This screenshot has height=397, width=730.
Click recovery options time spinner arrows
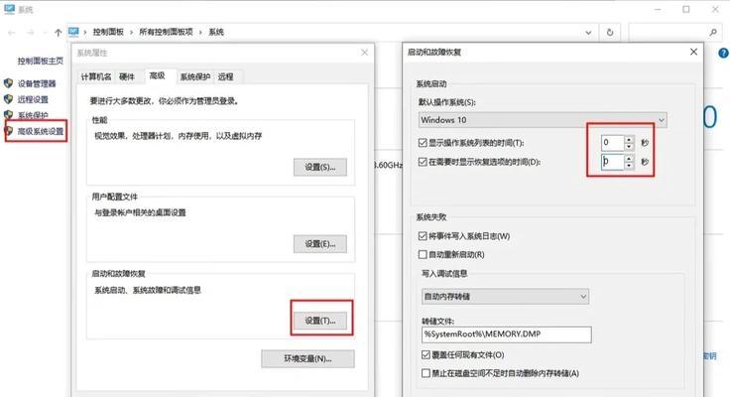click(629, 162)
